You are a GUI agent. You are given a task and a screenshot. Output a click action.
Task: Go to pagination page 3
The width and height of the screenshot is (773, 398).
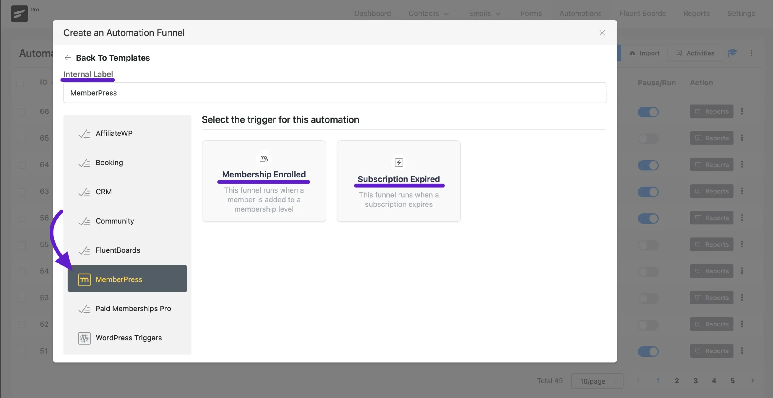pyautogui.click(x=695, y=381)
